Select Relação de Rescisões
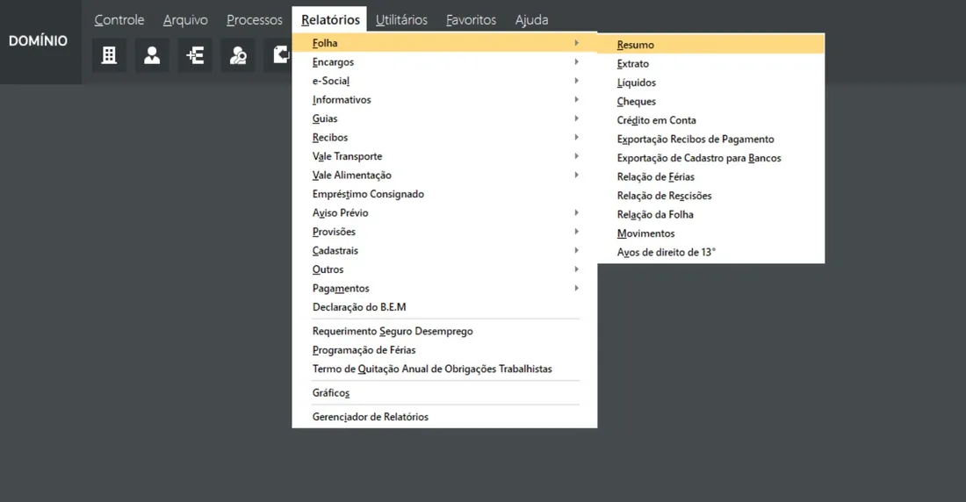Image resolution: width=966 pixels, height=502 pixels. [x=711, y=196]
